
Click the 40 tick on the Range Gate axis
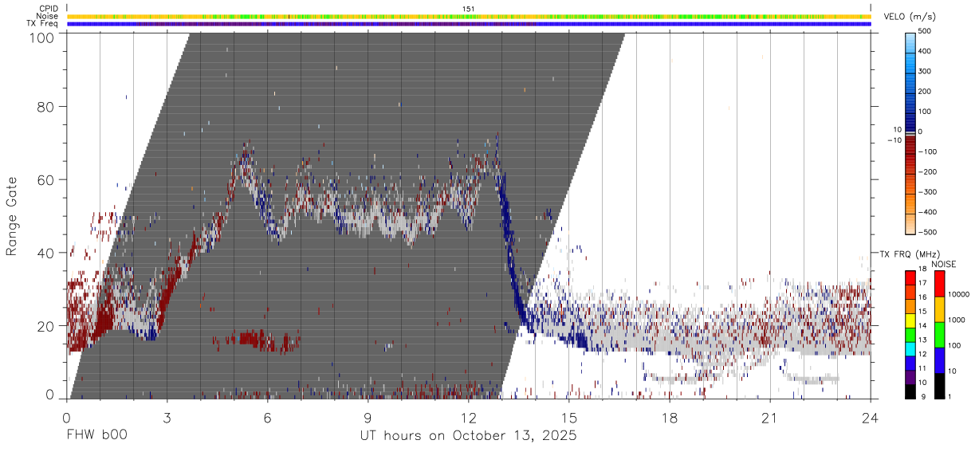pos(46,253)
